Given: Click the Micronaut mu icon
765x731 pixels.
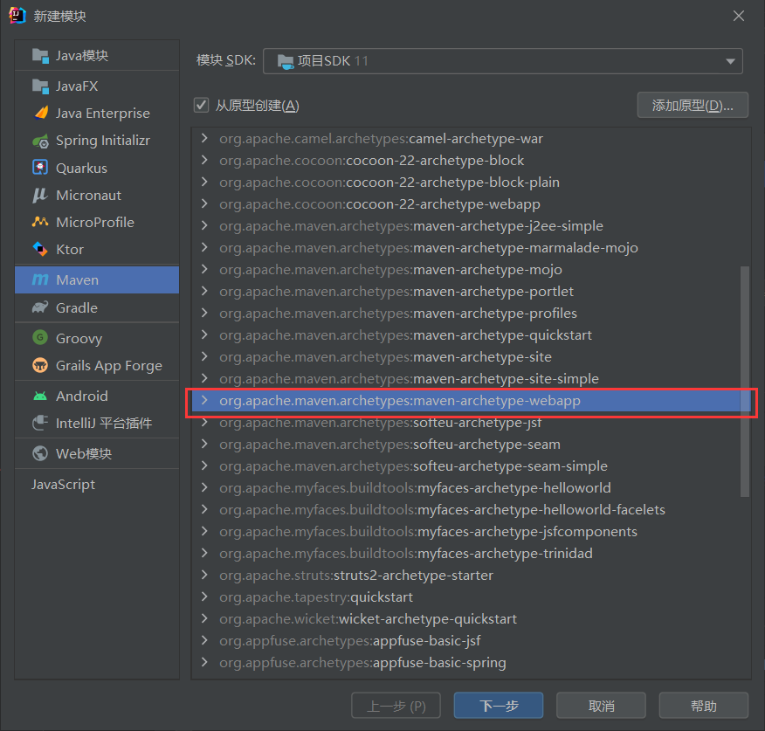Looking at the screenshot, I should pyautogui.click(x=40, y=195).
